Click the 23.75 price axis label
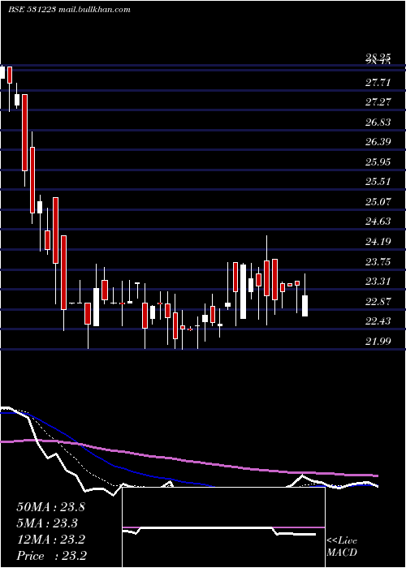 pos(378,261)
